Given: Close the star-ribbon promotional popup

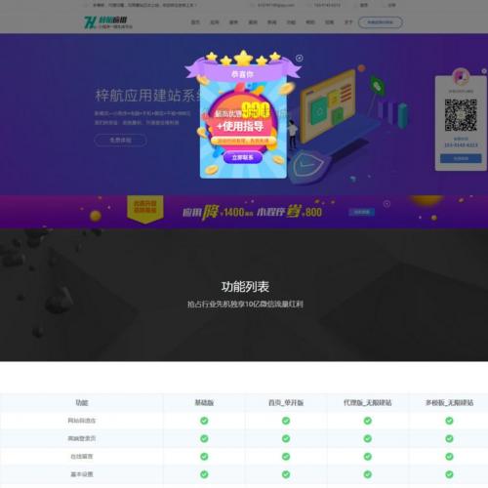Looking at the screenshot, I should (300, 59).
